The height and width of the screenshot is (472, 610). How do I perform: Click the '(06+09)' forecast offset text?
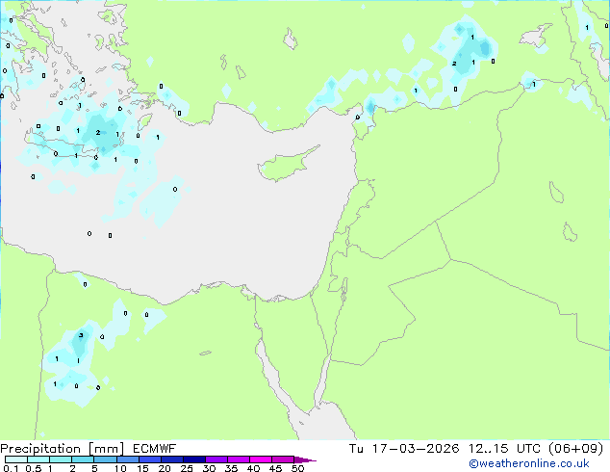click(x=575, y=449)
